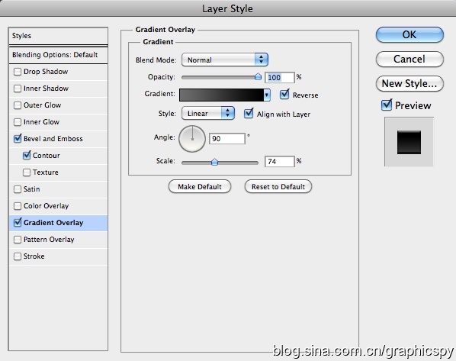Open the Color Overlay settings row

(58, 206)
